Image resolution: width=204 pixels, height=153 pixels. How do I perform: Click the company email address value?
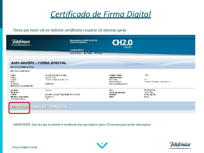coord(56,80)
